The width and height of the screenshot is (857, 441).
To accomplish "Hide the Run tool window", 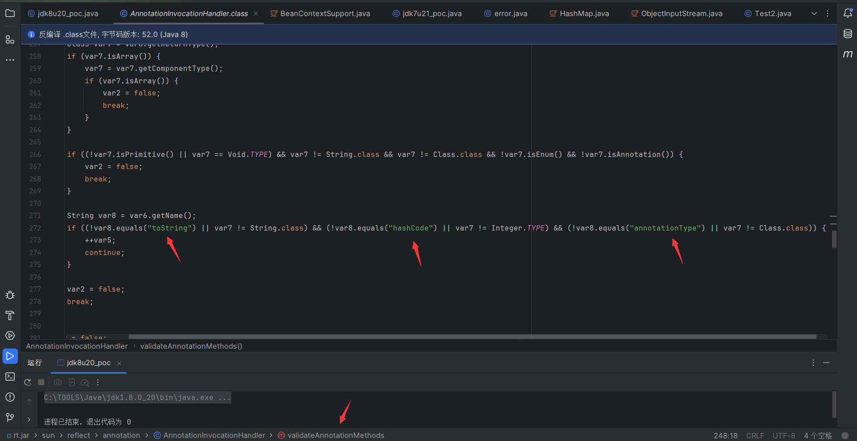I will [827, 363].
